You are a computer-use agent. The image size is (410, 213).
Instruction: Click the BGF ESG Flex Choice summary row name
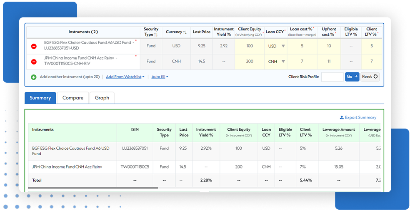click(x=70, y=151)
